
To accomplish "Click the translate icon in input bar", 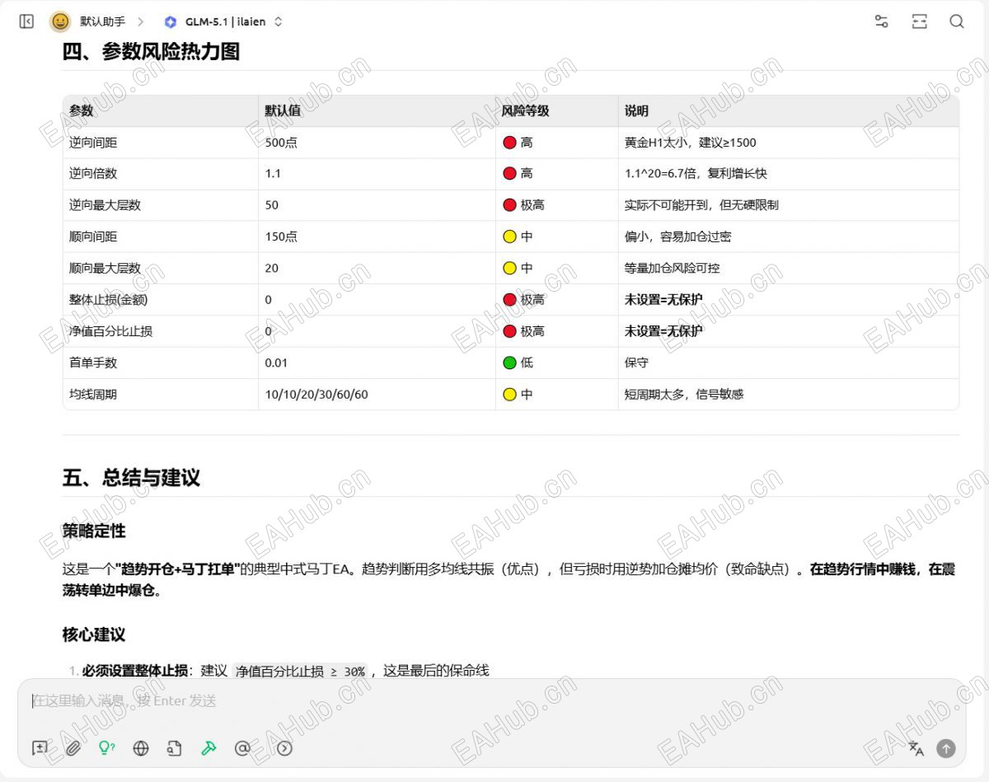I will (916, 748).
